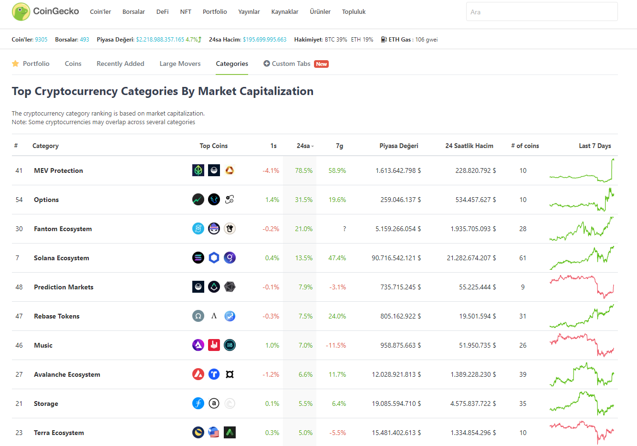Open MEV Protection category link

[58, 170]
